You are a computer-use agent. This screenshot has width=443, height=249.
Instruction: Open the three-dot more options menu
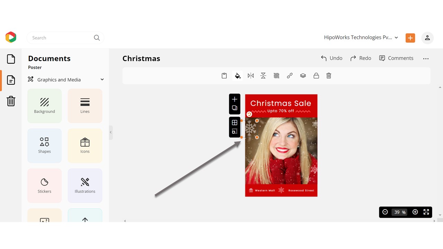(x=426, y=58)
